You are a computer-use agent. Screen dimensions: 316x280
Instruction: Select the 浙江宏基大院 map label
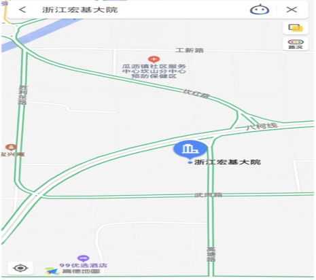tap(227, 162)
